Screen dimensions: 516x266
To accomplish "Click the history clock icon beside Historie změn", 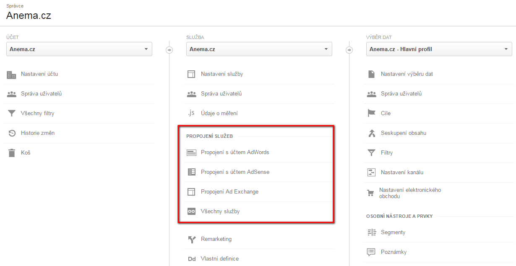I will point(12,133).
